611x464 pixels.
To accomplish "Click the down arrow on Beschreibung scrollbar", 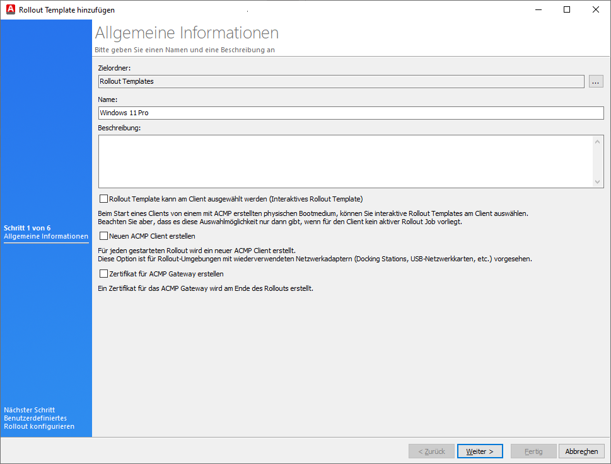I will 596,183.
